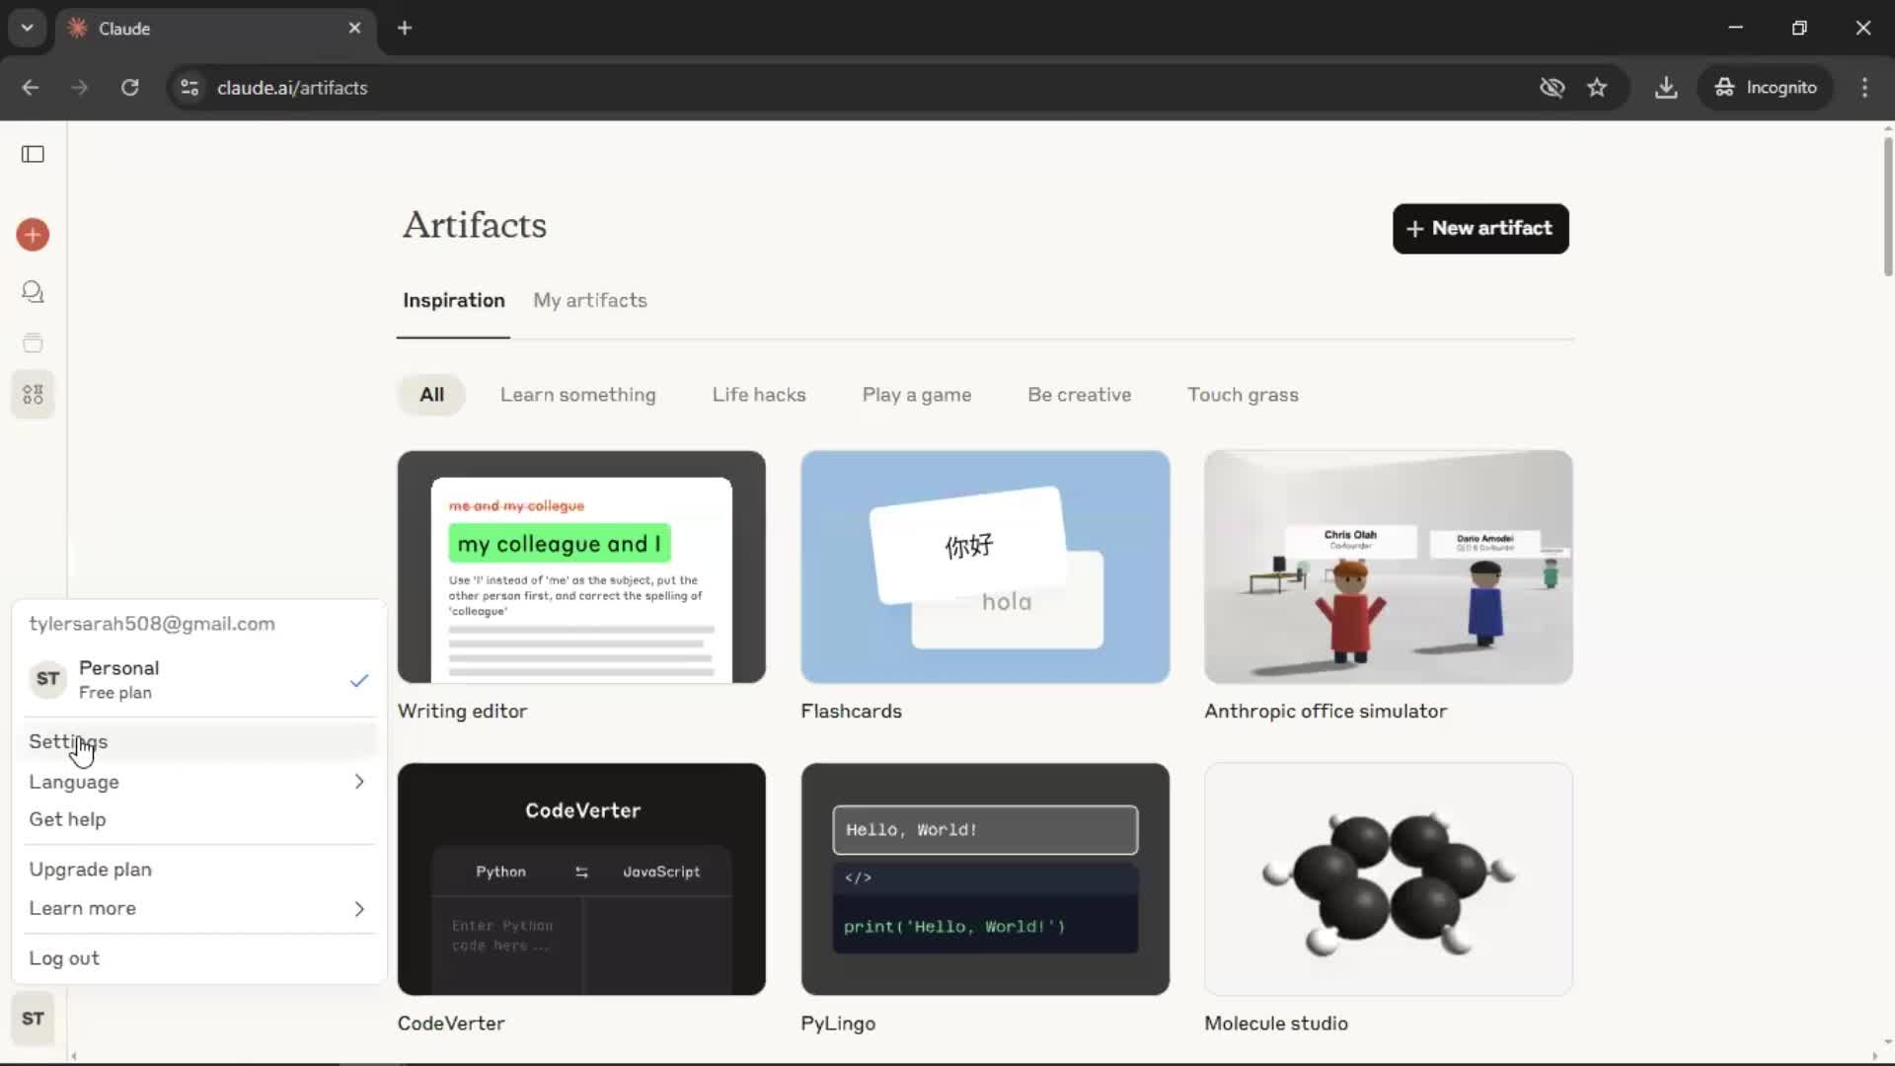Screen dimensions: 1895x1066
Task: Filter by Be creative
Action: pyautogui.click(x=1080, y=395)
